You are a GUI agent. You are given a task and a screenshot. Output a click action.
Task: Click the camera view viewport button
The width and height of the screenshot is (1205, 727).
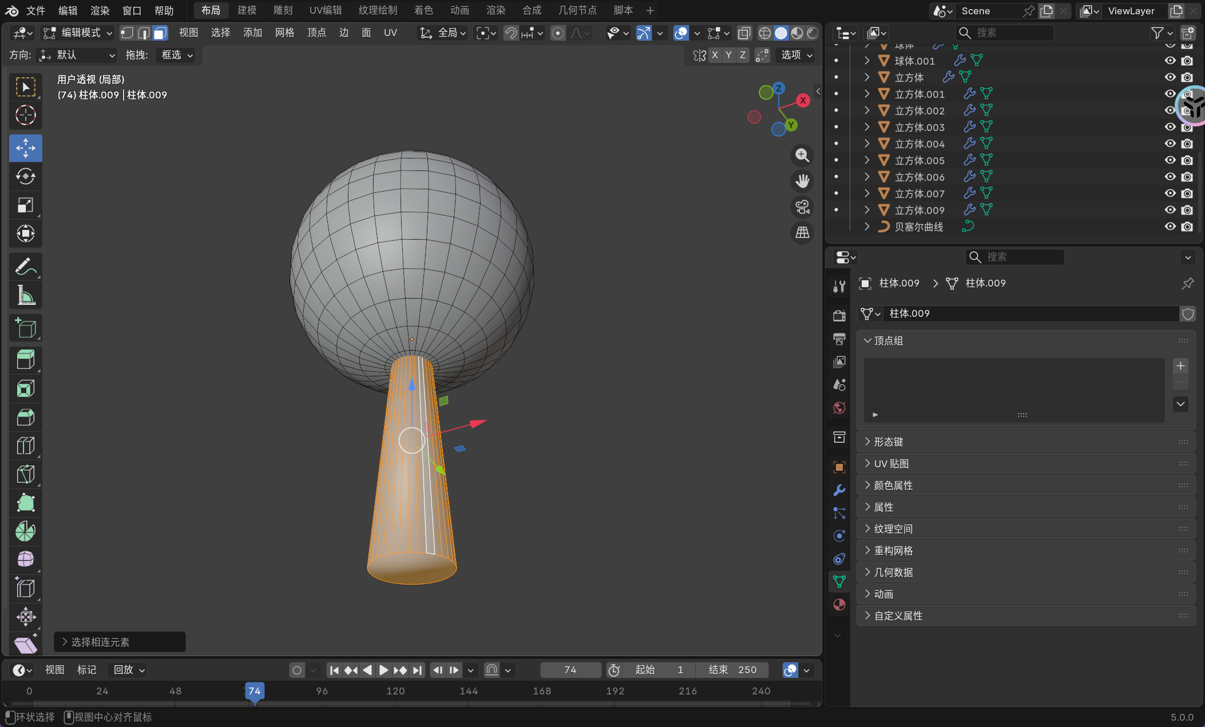[x=802, y=207]
